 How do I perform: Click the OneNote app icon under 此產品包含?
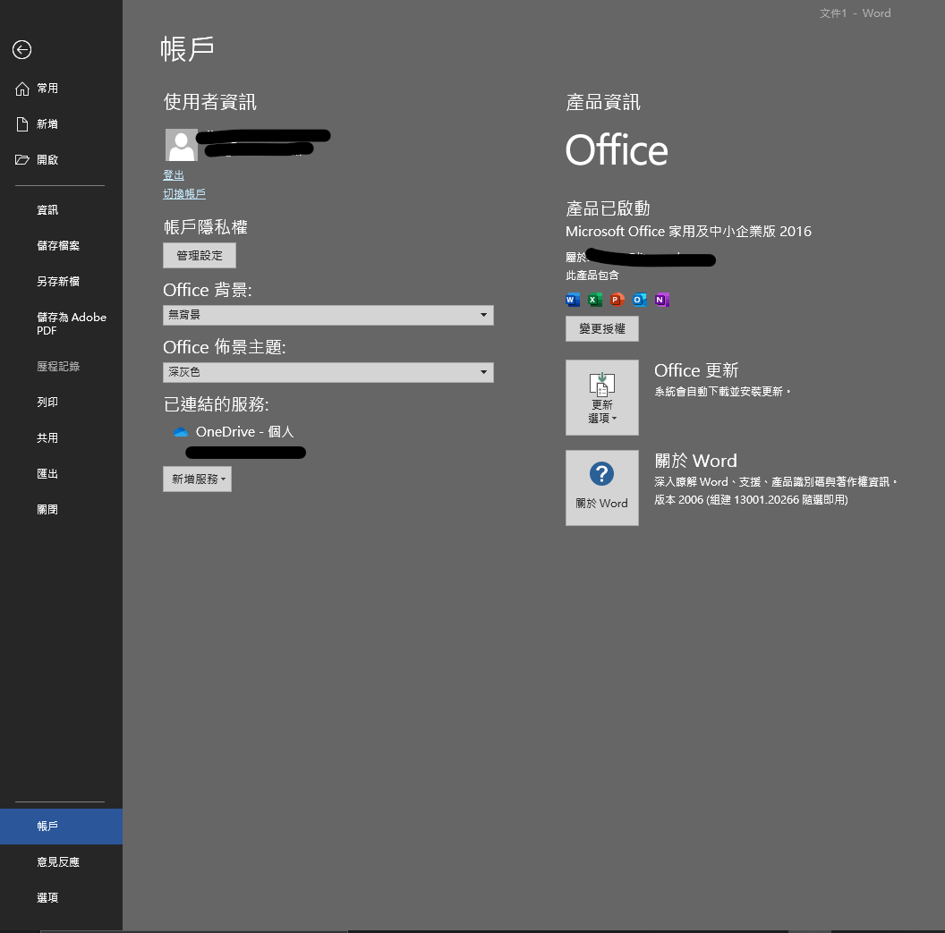pos(661,300)
